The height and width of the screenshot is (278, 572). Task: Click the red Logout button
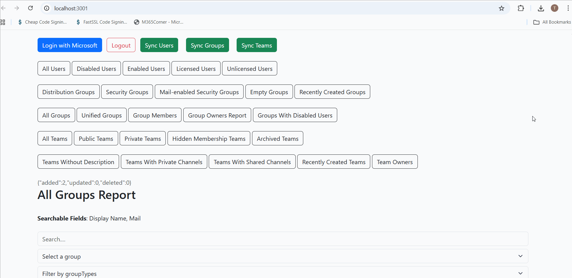[x=121, y=45]
